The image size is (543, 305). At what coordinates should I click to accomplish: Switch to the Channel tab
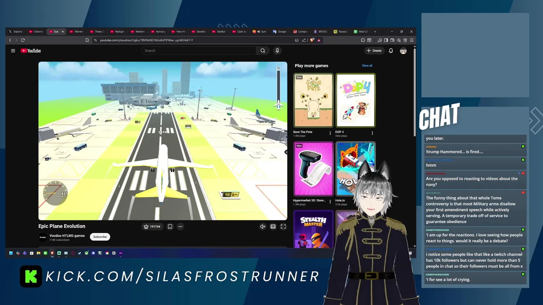[36, 32]
